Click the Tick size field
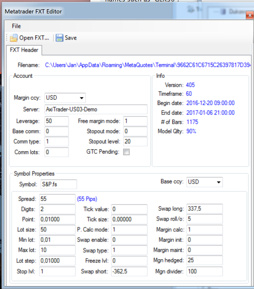The image size is (254, 289). 129,220
